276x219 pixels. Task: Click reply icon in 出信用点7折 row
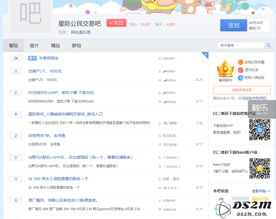[x=160, y=145]
